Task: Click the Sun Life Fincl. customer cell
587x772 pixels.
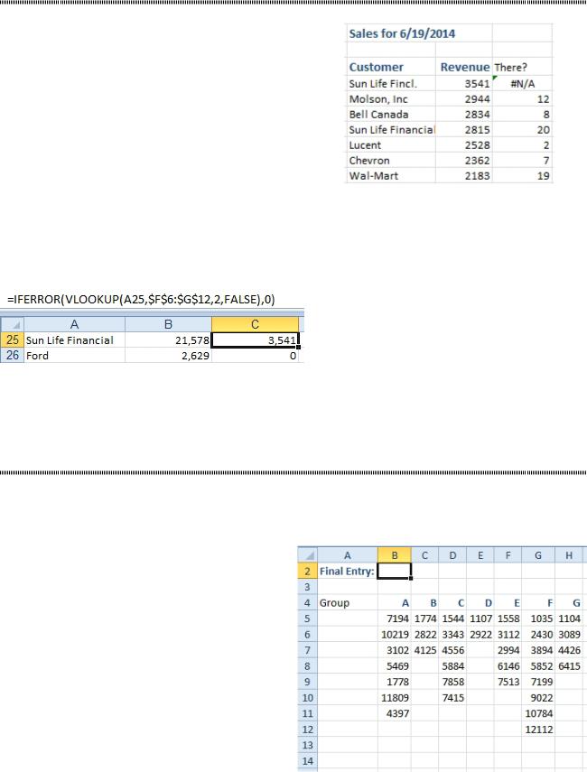Action: (390, 84)
